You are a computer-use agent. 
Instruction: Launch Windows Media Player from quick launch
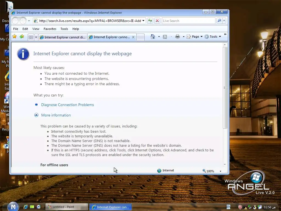pyautogui.click(x=38, y=207)
